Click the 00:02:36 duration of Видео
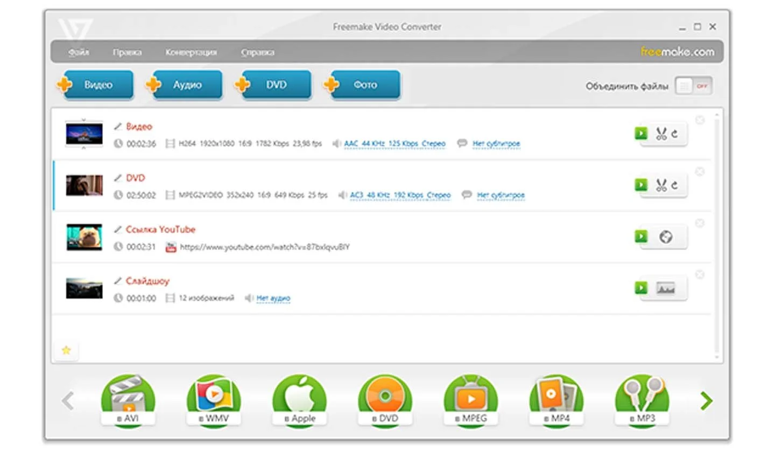Image resolution: width=775 pixels, height=458 pixels. coord(141,144)
